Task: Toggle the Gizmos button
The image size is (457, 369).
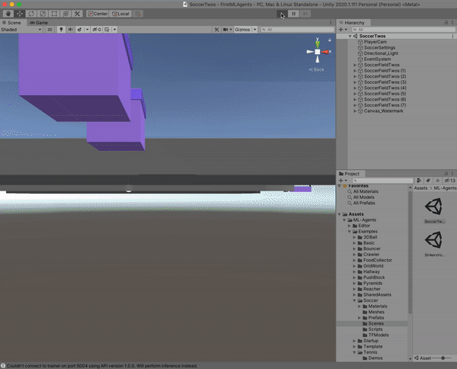Action: (x=242, y=30)
